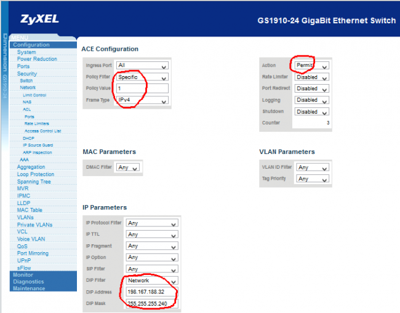Viewport: 400px width, 313px height.
Task: Open the MAC Table menu item
Action: (x=30, y=210)
